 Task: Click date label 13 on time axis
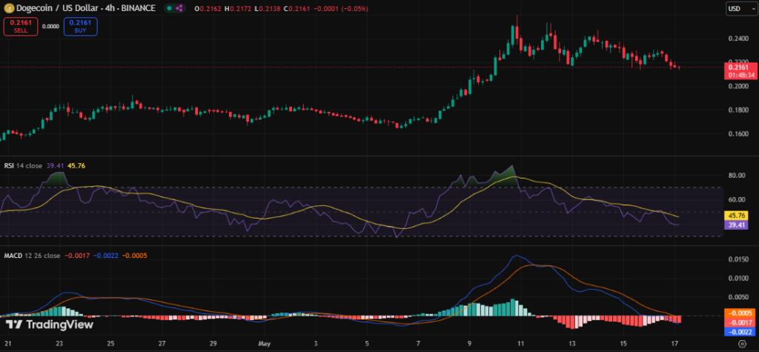click(573, 343)
